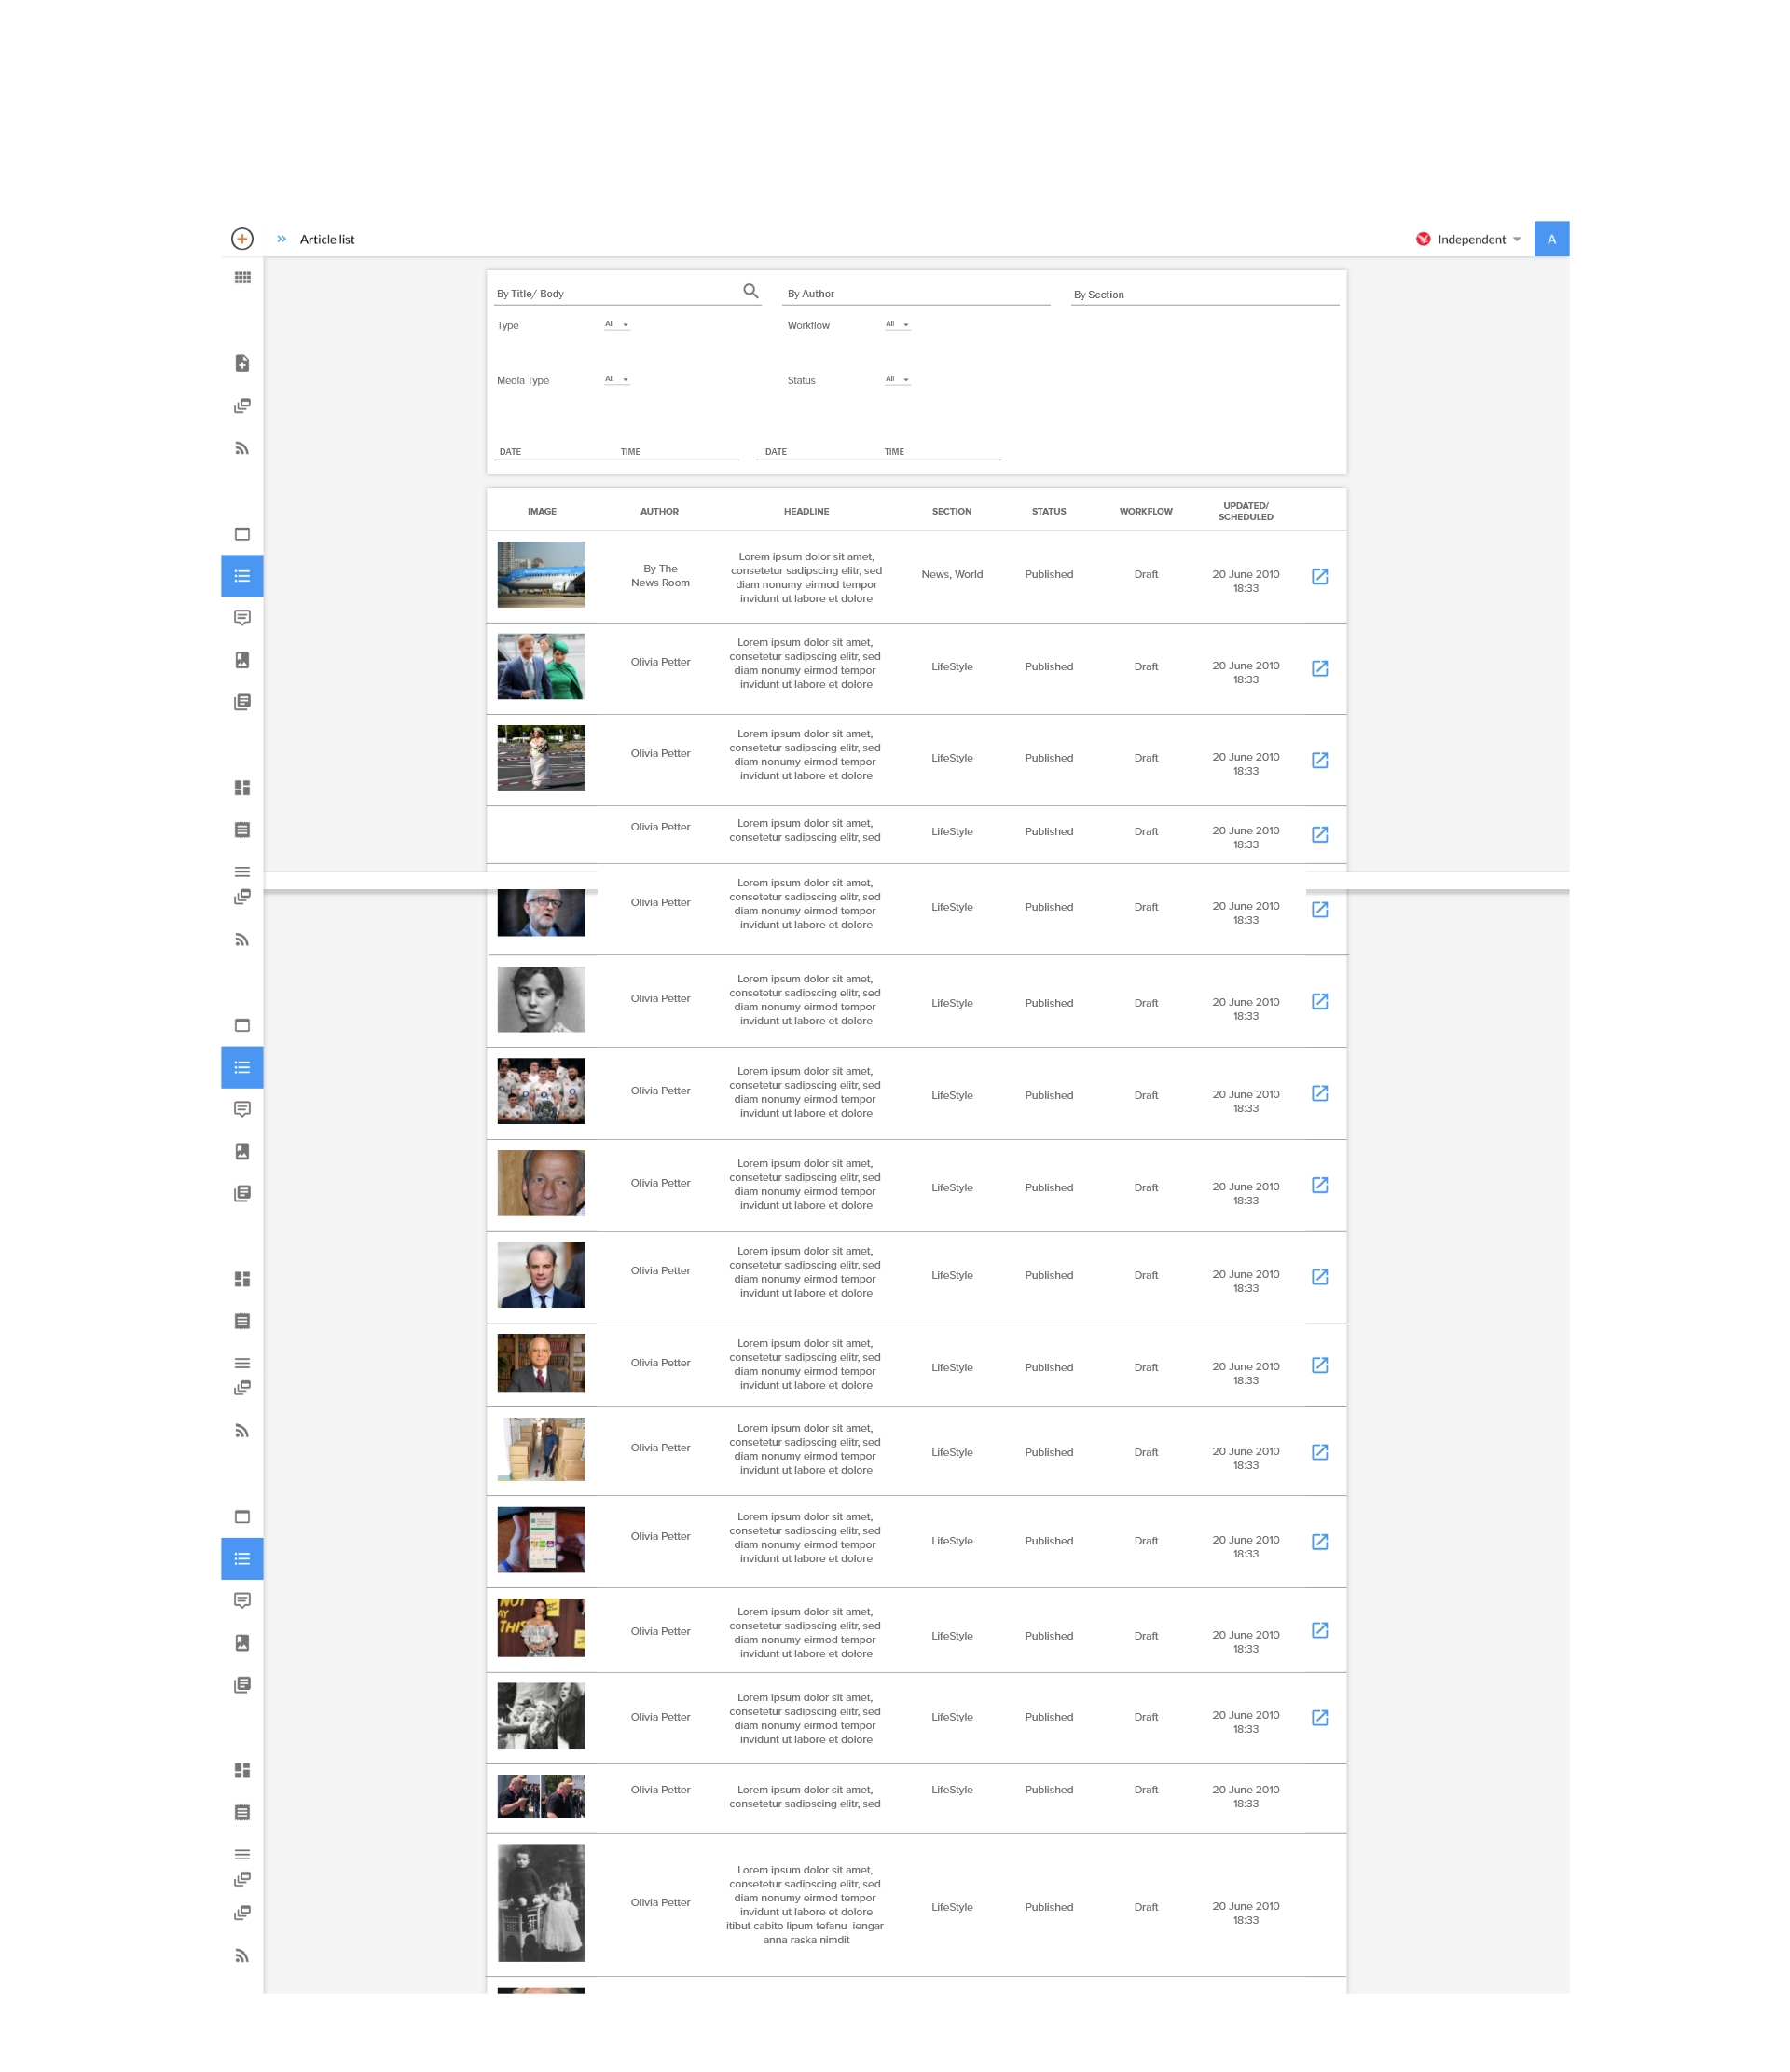Click the orange plus create button
The image size is (1790, 2072).
(242, 239)
